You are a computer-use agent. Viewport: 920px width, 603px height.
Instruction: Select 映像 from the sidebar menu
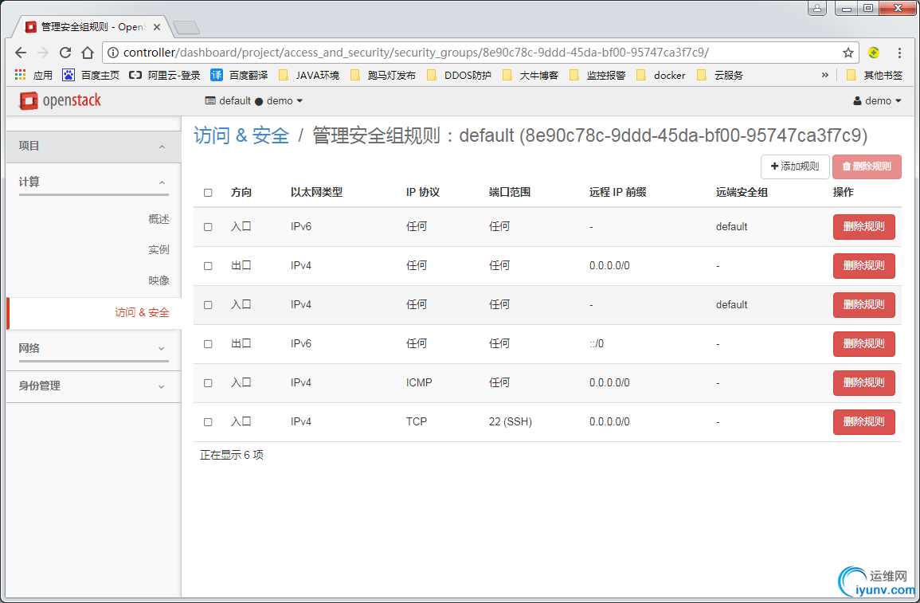[x=159, y=281]
